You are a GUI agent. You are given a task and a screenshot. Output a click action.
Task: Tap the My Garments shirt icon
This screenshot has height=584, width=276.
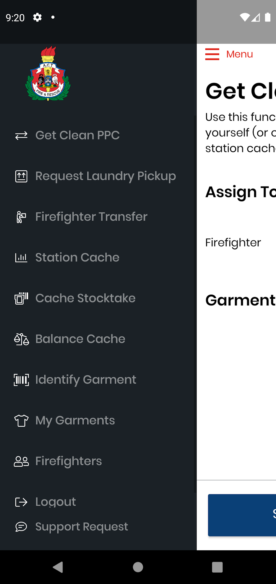click(x=21, y=420)
